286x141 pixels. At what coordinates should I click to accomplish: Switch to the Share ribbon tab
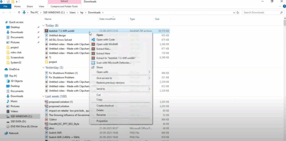pyautogui.click(x=30, y=6)
